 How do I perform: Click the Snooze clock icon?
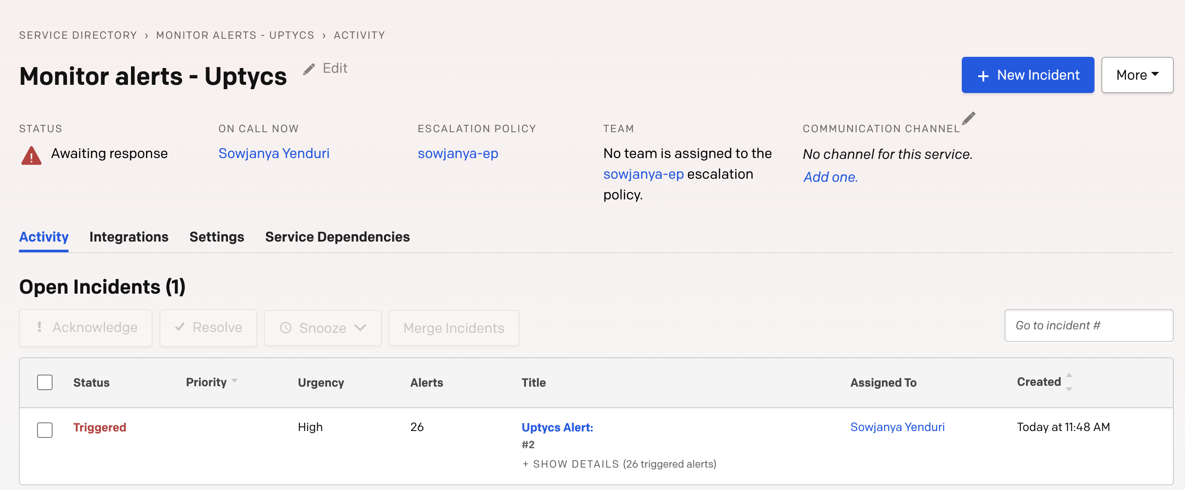[x=286, y=328]
